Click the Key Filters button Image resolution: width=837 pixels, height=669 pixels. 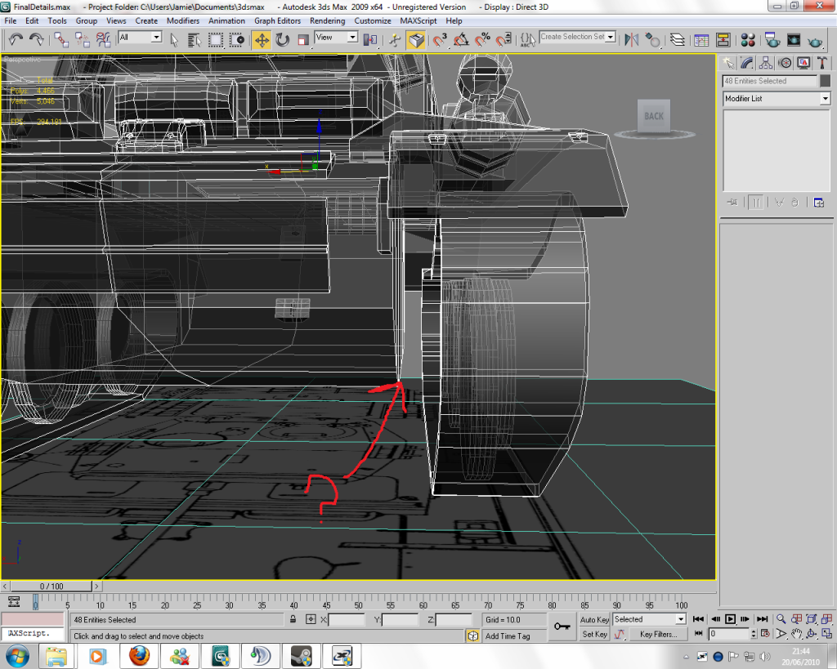tap(658, 635)
